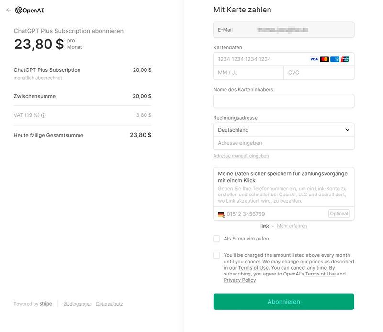Click the Mastercard icon
The height and width of the screenshot is (332, 383).
tap(325, 59)
